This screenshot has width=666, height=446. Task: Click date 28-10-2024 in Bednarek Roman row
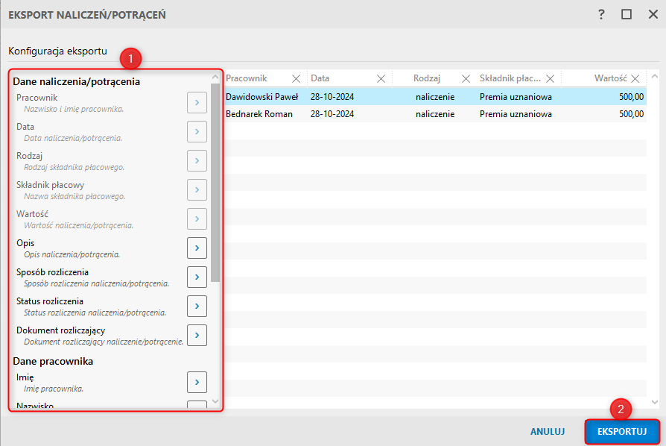(x=332, y=114)
